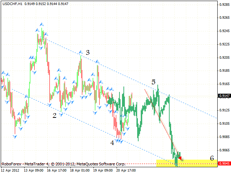Click the wave label 4 near the lower channel

point(112,142)
